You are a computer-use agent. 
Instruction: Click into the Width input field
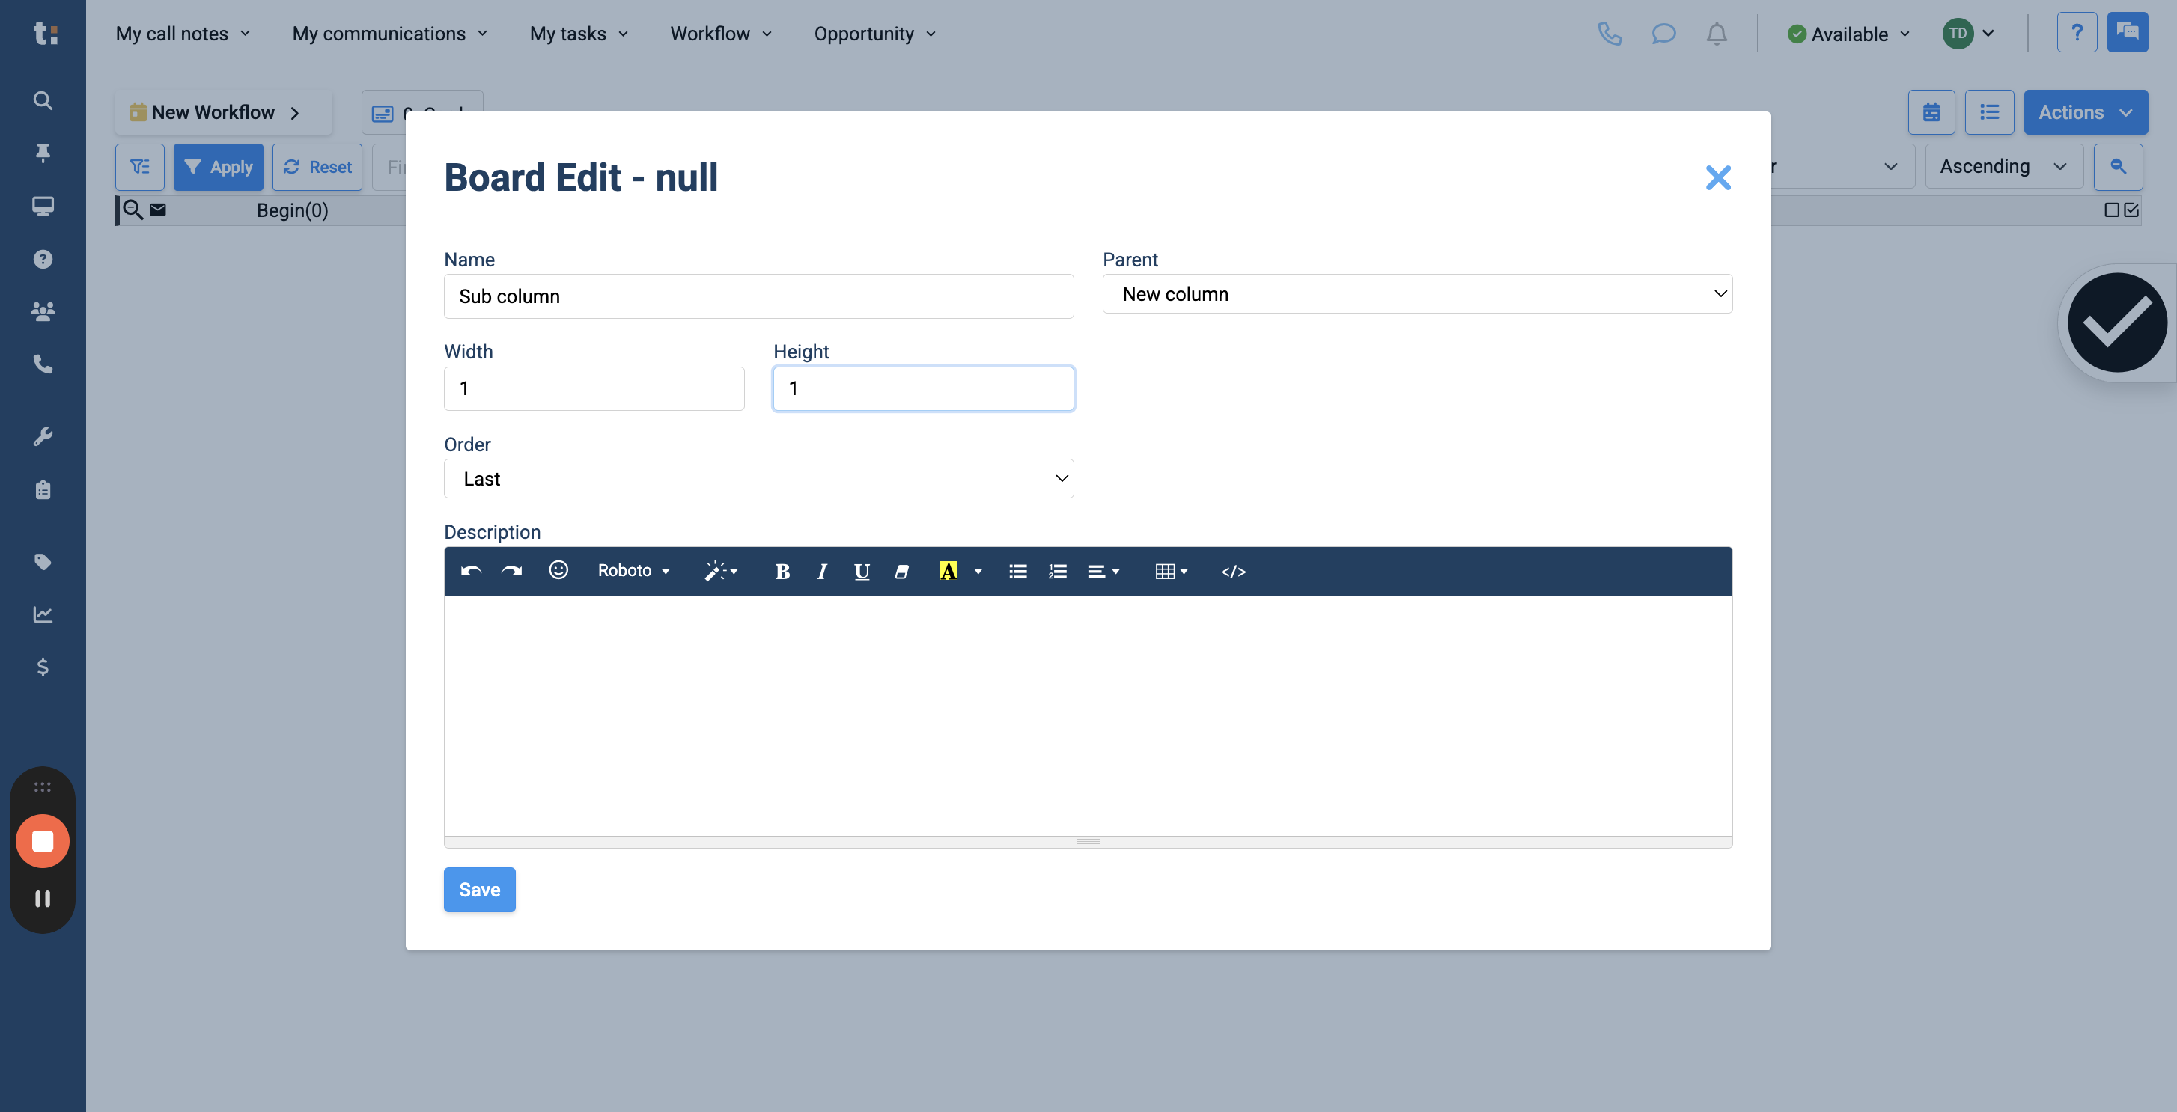(593, 388)
